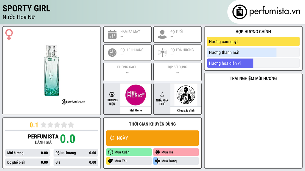Click the Hợp hương chính heading

pos(253,31)
